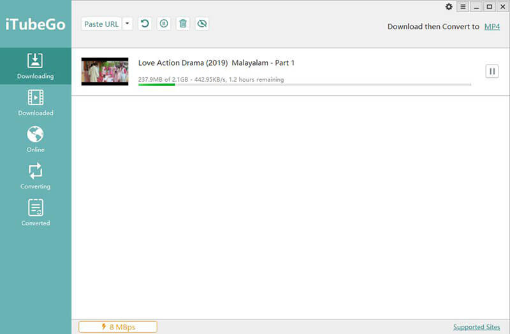This screenshot has height=334, width=510.
Task: Click the iTubeGo logo
Action: pyautogui.click(x=36, y=24)
